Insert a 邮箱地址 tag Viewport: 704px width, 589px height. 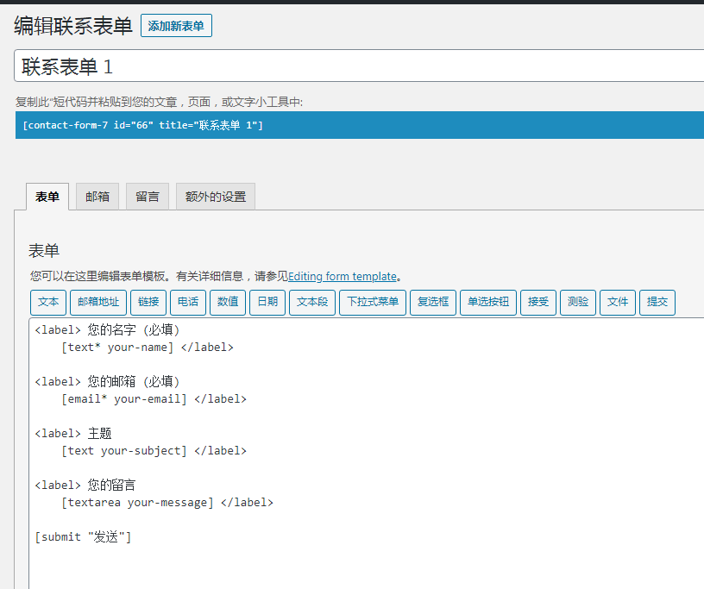(x=98, y=302)
